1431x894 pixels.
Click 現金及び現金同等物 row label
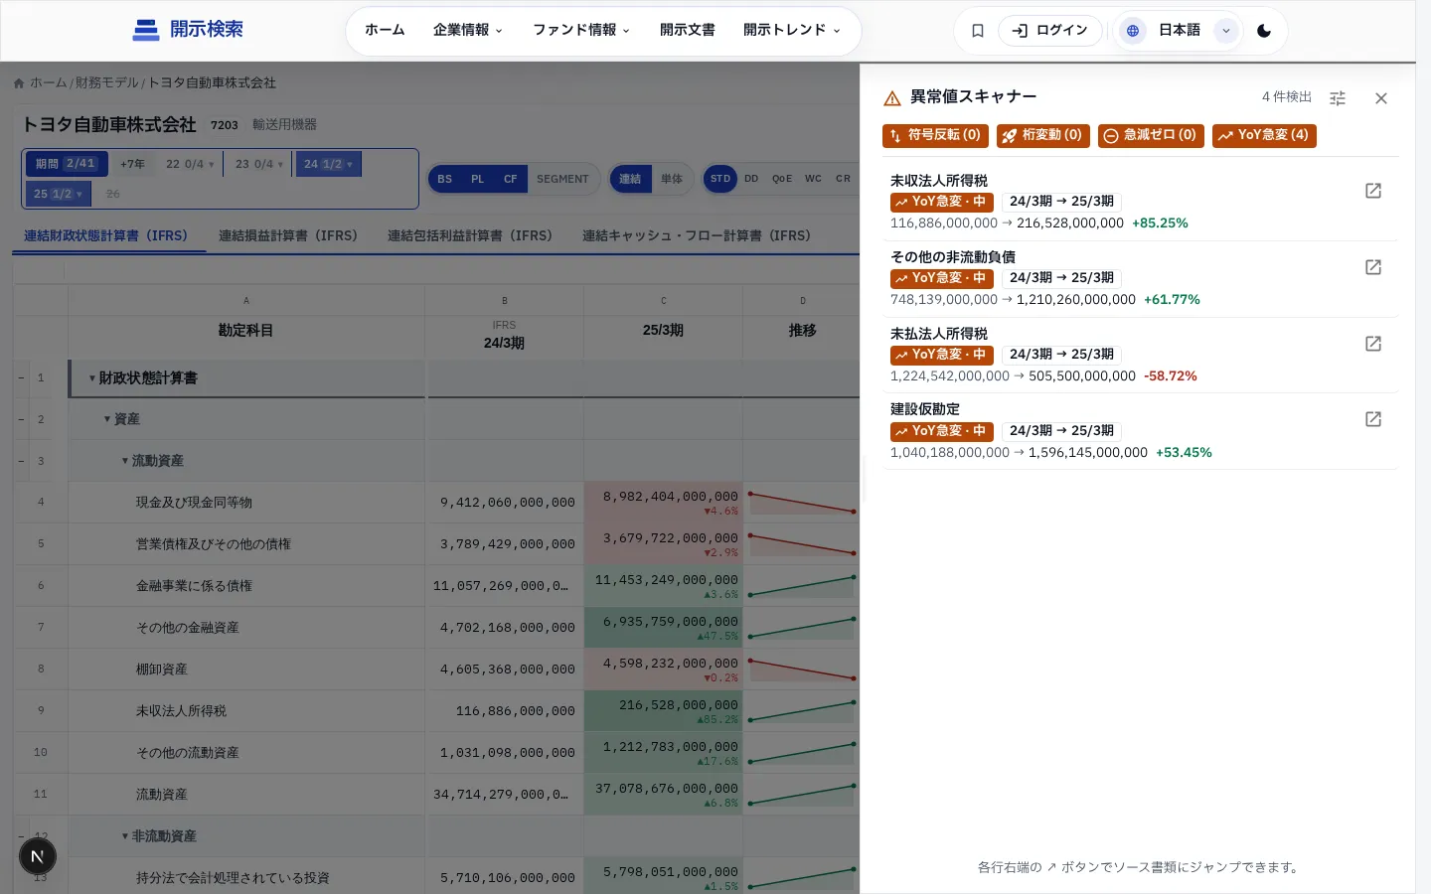194,503
